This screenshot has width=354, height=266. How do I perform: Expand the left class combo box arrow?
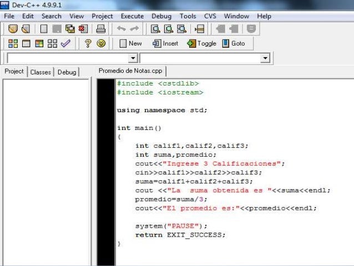tap(133, 58)
